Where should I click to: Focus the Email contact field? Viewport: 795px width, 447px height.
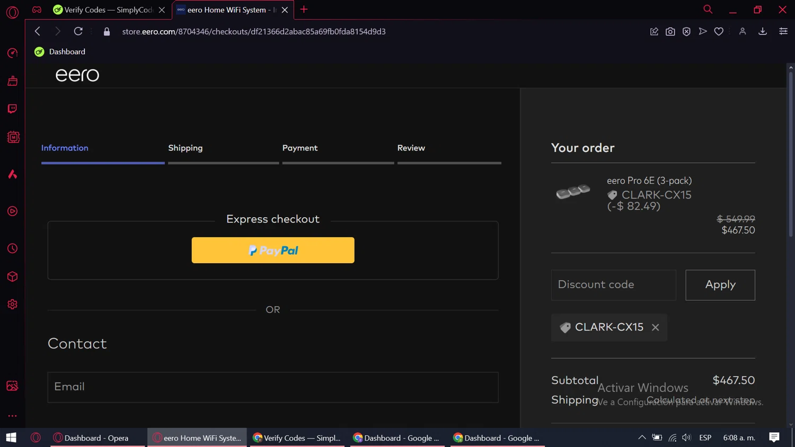[273, 387]
